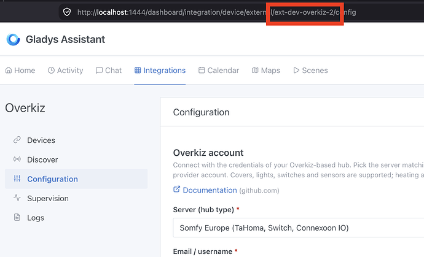Click the calendar icon next to Calendar
Viewport: 424px width, 257px height.
(x=202, y=70)
